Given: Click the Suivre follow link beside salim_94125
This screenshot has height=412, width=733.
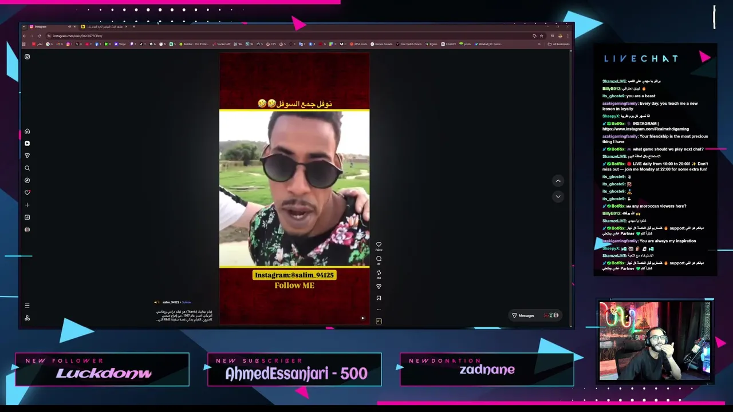Looking at the screenshot, I should [x=186, y=302].
